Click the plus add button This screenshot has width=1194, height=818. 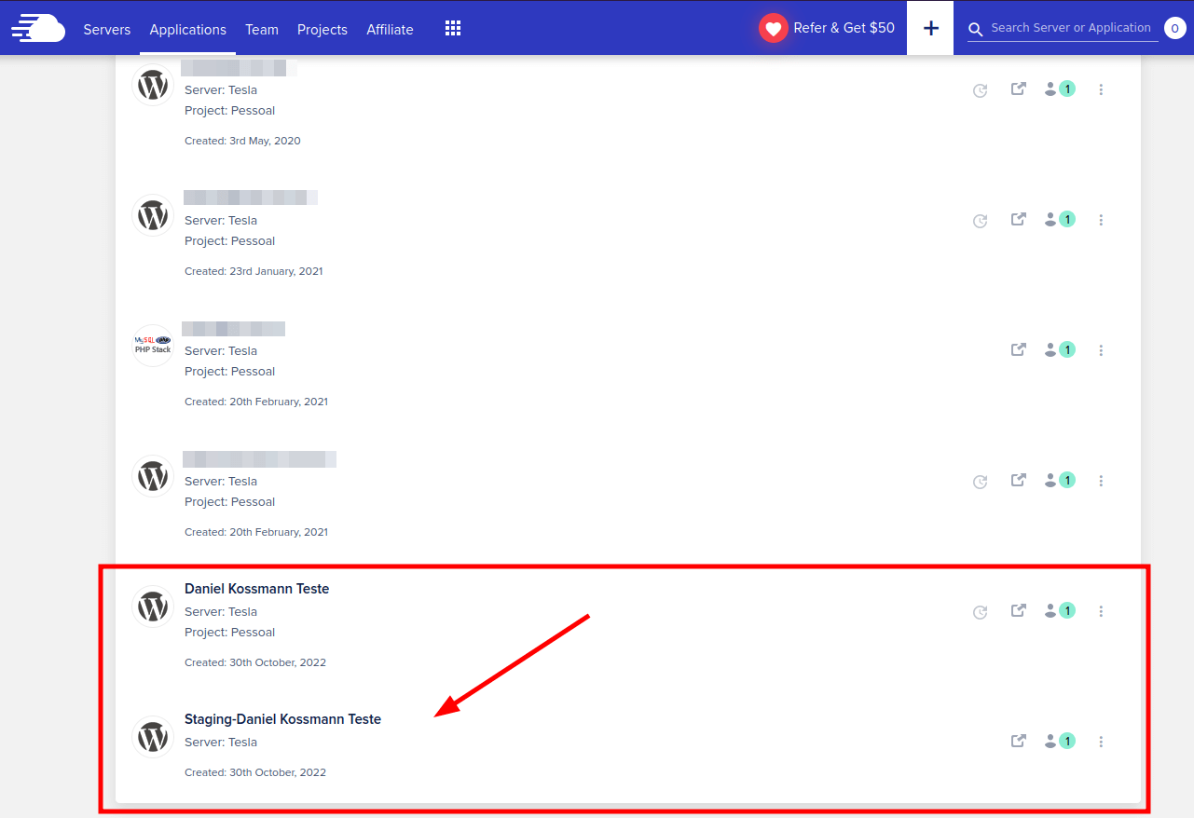(930, 28)
